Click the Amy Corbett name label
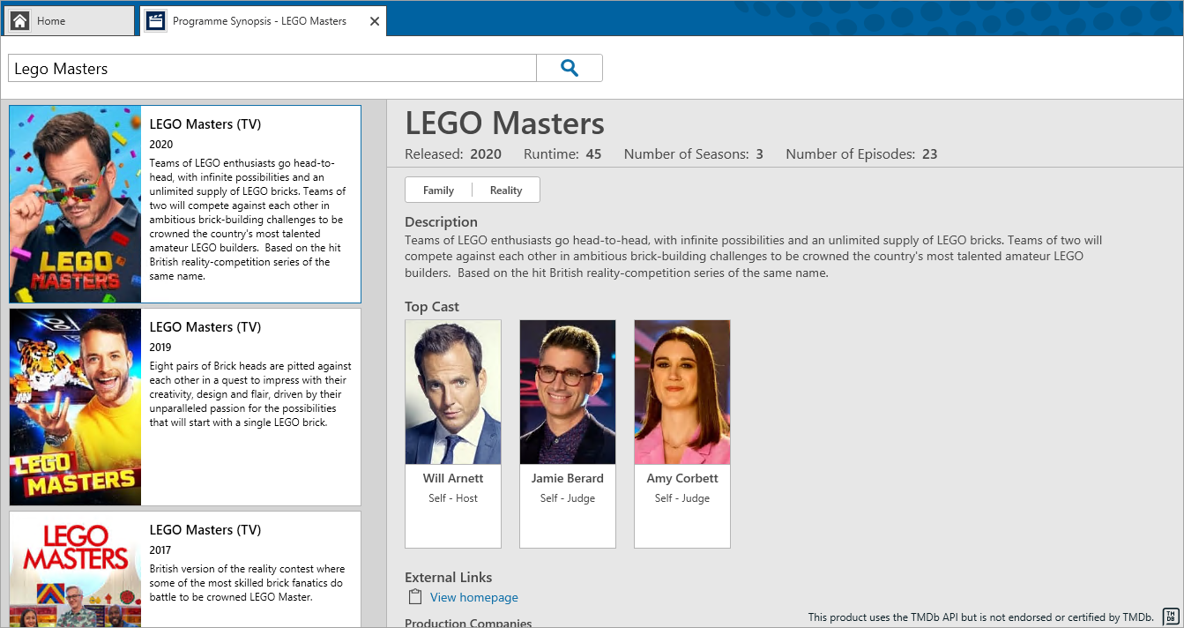Image resolution: width=1184 pixels, height=628 pixels. (682, 478)
